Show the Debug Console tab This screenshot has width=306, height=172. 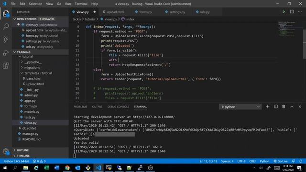click(118, 107)
